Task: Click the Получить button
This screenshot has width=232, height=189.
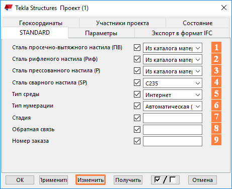Action: [x=128, y=180]
